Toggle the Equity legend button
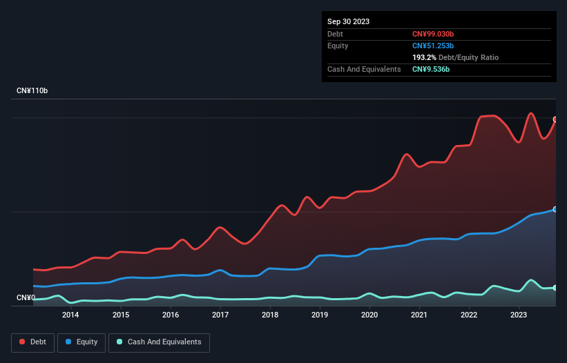Viewport: 567px width, 363px height. coord(81,342)
